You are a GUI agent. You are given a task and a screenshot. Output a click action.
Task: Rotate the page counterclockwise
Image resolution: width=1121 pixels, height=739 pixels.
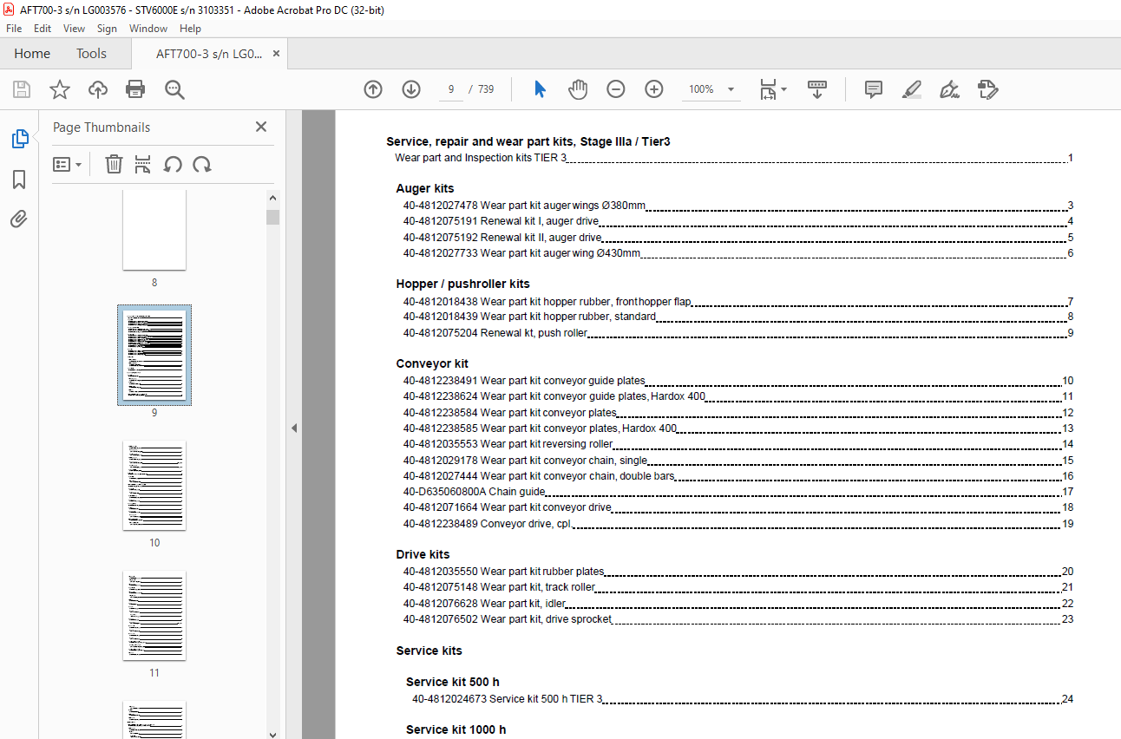click(x=173, y=164)
